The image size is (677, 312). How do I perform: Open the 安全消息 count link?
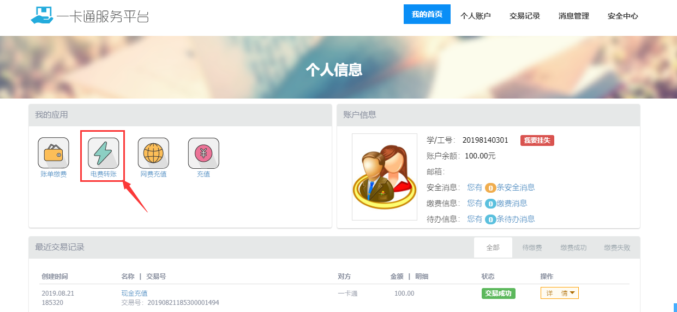[501, 187]
